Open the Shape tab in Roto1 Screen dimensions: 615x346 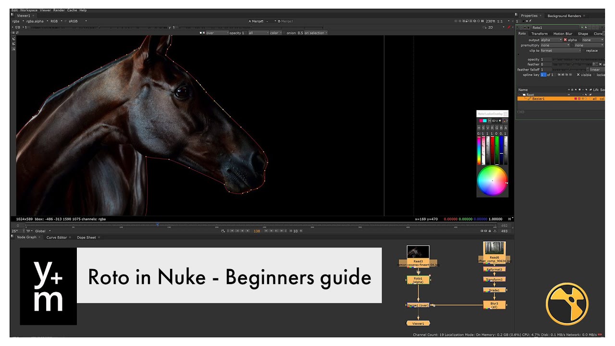pos(583,34)
